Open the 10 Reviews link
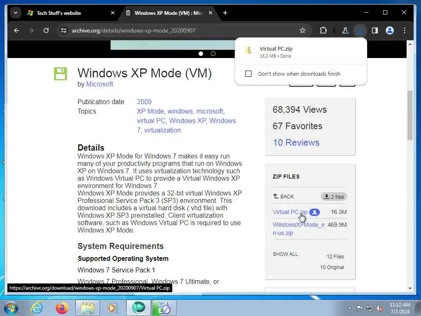This screenshot has height=316, width=421. [x=296, y=142]
